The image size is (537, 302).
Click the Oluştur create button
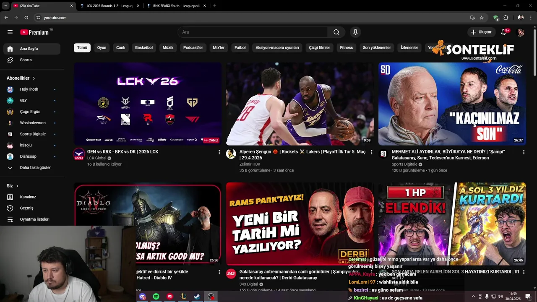(x=481, y=32)
